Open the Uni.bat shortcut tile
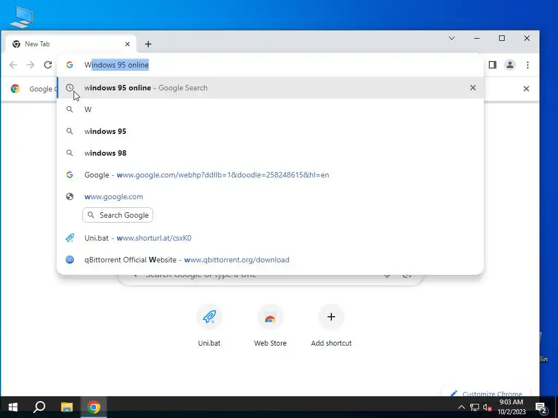The height and width of the screenshot is (418, 558). [209, 325]
